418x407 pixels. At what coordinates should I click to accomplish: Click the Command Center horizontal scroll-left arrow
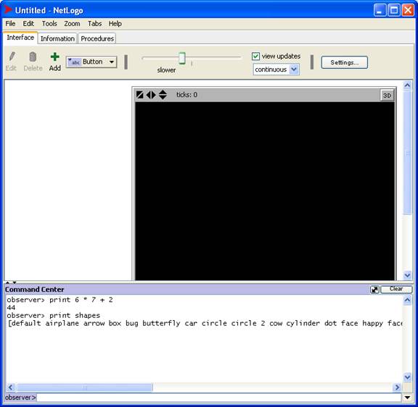[10, 387]
